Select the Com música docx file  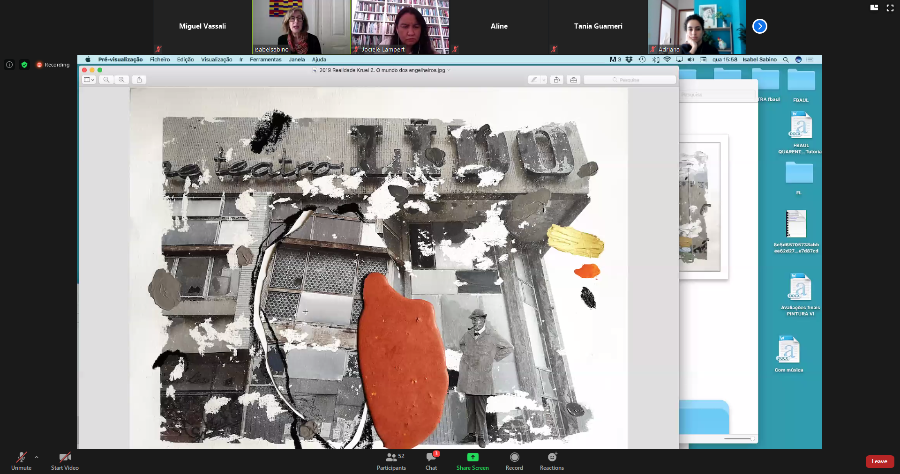pyautogui.click(x=789, y=354)
